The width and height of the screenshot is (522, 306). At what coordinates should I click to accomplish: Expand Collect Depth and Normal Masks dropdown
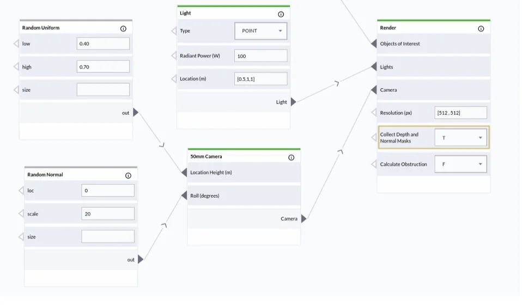point(461,137)
